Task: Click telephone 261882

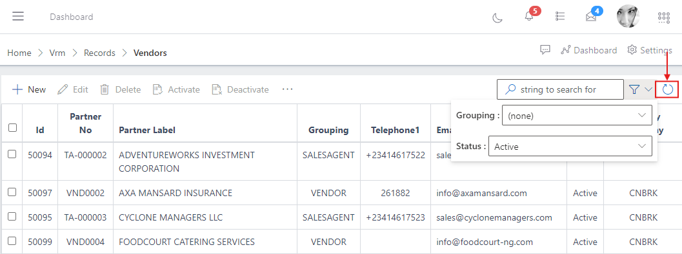Action: point(396,193)
